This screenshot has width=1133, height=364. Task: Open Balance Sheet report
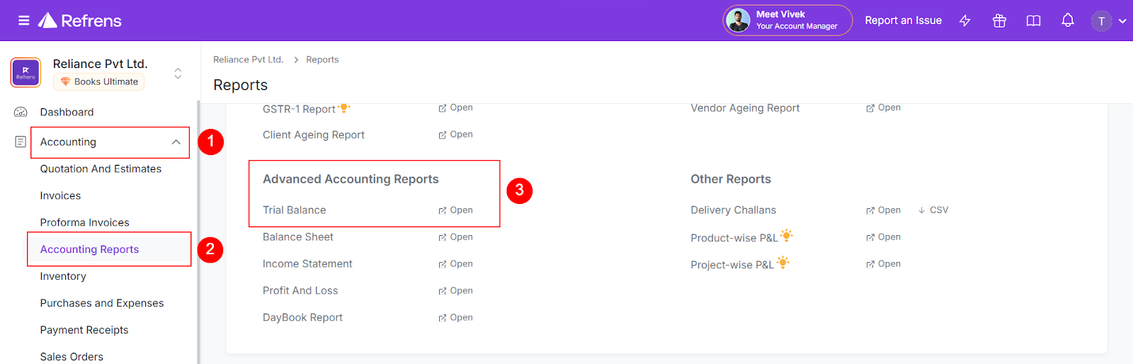(x=455, y=237)
